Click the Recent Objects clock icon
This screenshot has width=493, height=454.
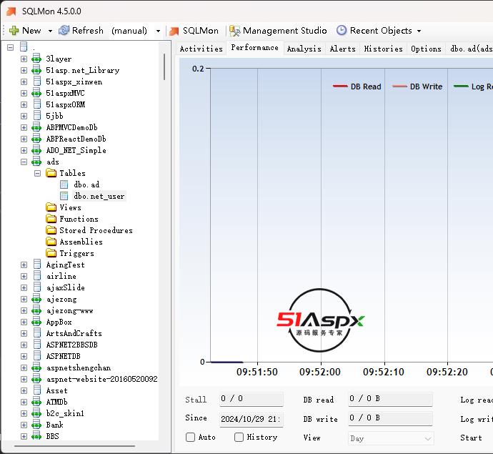[342, 31]
